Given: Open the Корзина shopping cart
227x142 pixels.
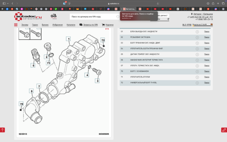Looking at the screenshot, I should tap(108, 25).
